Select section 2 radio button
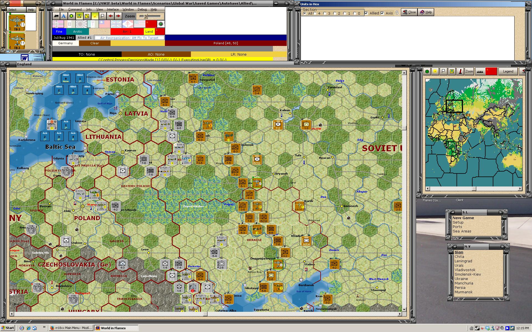 tap(335, 13)
